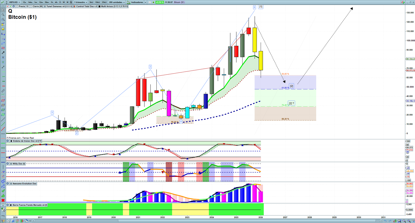Select the magnifier zoom tool

pyautogui.click(x=3, y=15)
